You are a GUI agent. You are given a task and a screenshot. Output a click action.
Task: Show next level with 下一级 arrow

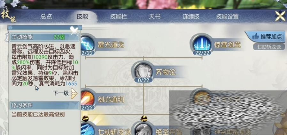click(x=74, y=93)
